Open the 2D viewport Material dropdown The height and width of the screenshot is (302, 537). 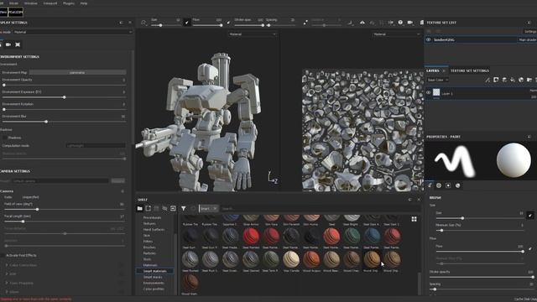point(396,34)
